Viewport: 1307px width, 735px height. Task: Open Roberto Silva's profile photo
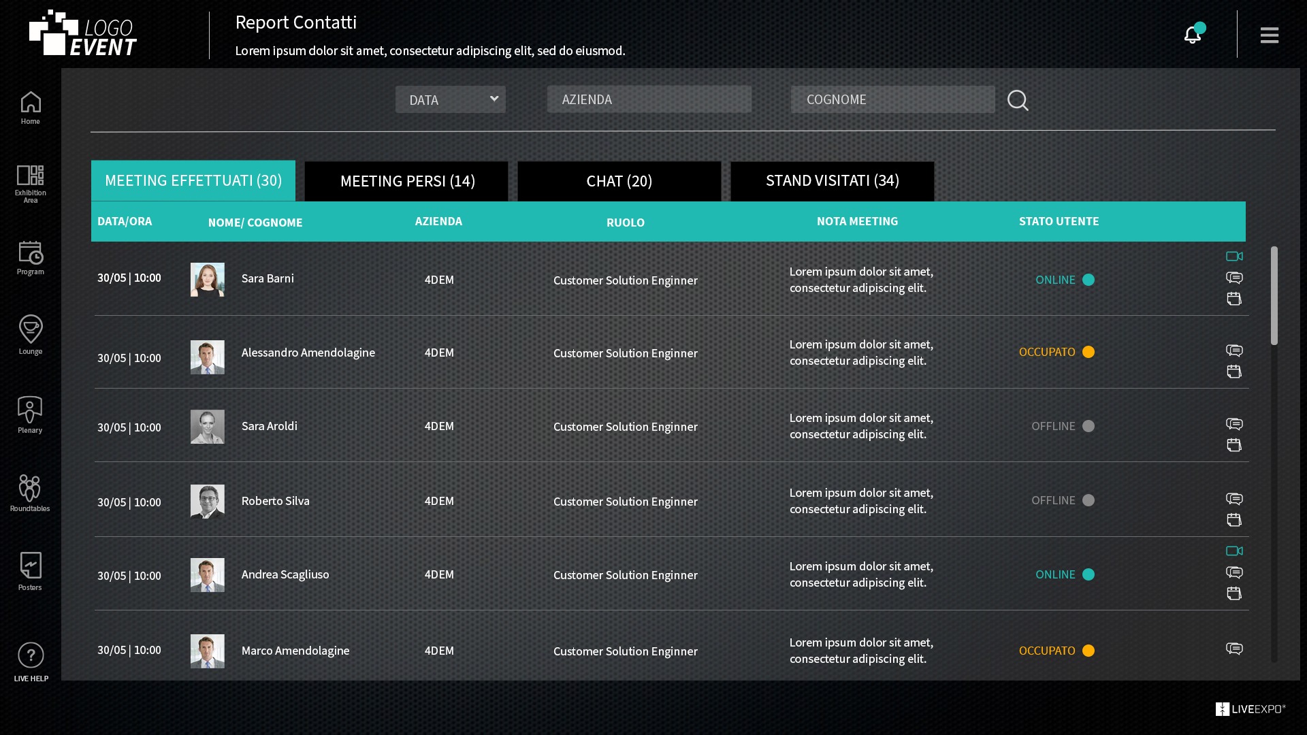(x=208, y=502)
